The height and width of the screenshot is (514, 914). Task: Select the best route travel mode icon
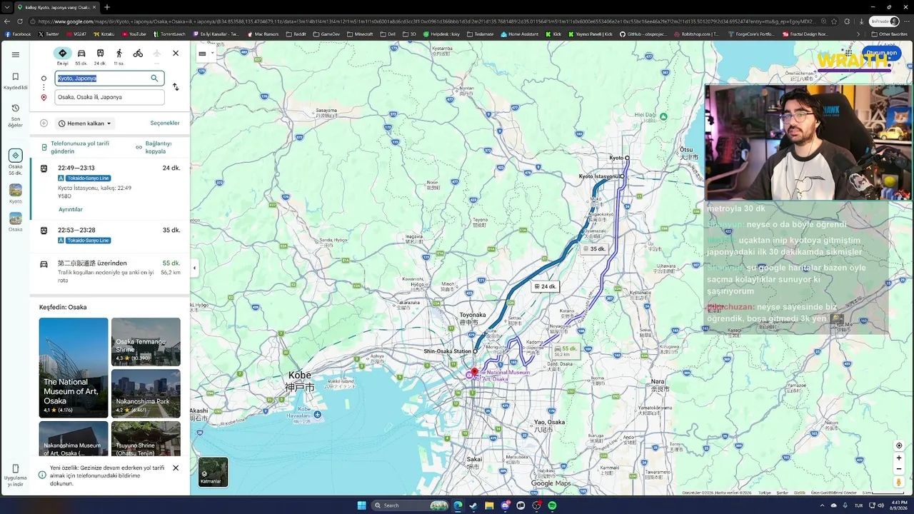point(63,54)
